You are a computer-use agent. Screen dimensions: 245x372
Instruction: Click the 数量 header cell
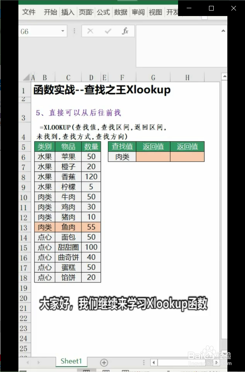coord(91,147)
